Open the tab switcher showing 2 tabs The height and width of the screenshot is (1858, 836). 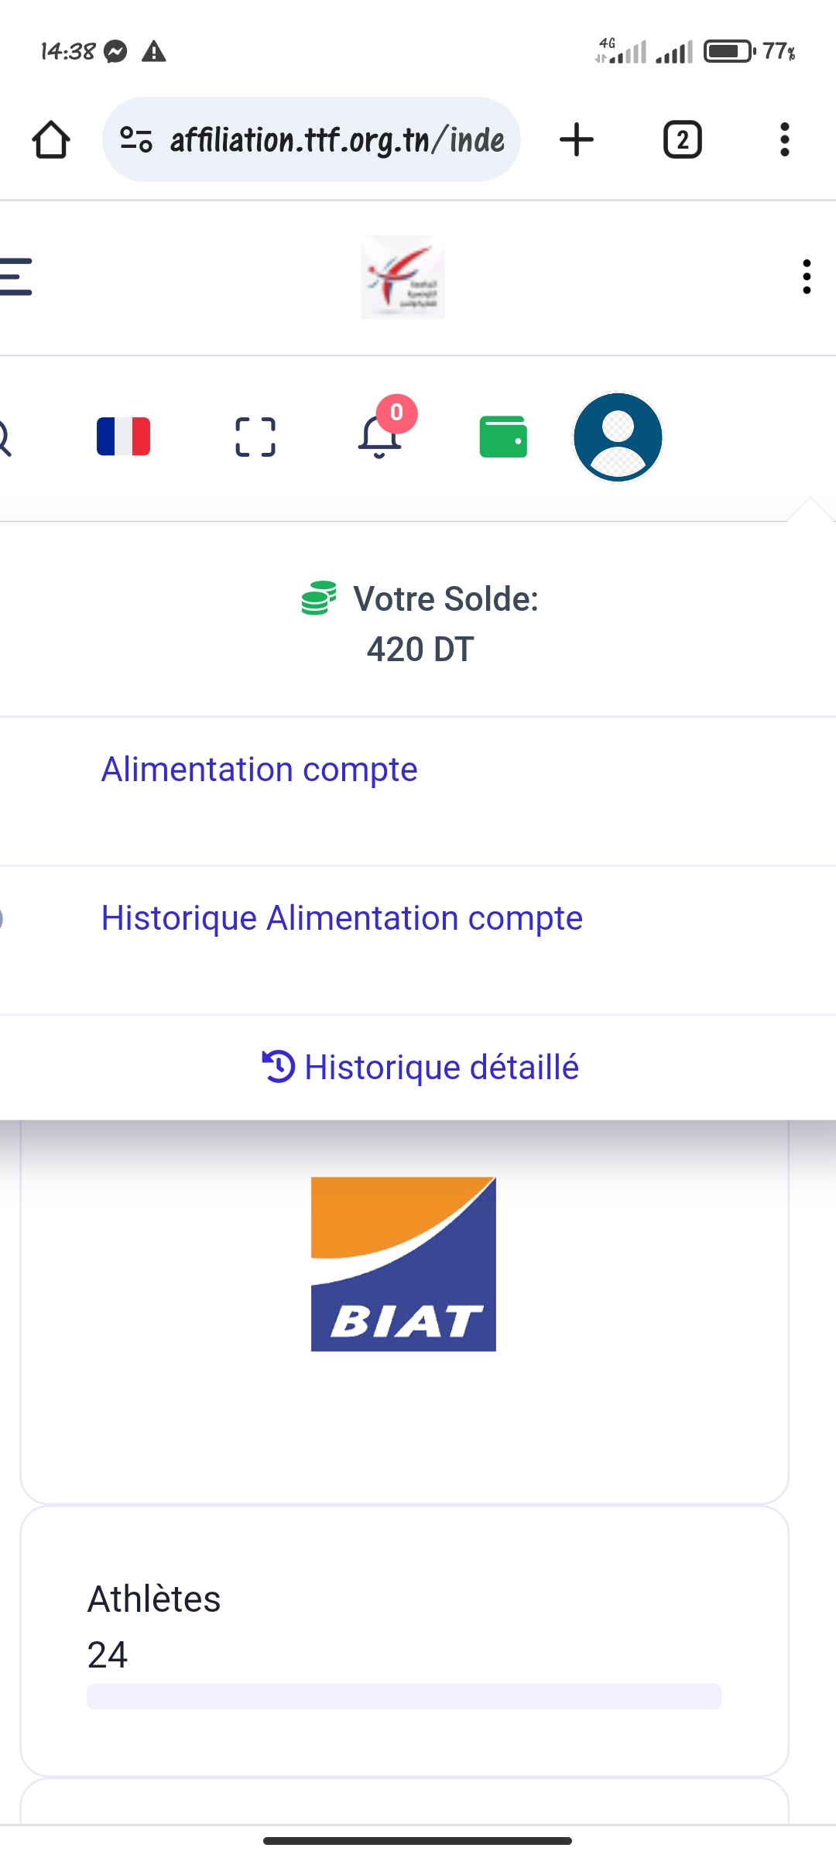(x=682, y=140)
